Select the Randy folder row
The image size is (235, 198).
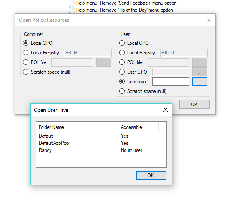pos(101,150)
